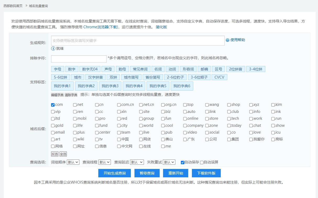The width and height of the screenshot is (318, 198).
Task: Add the 3-4位拼 tag
Action: (256, 69)
